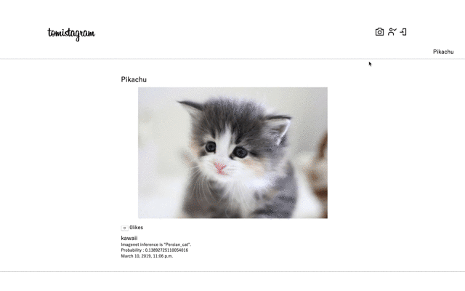Click the 0likes counter text
This screenshot has height=291, width=465.
[x=136, y=228]
